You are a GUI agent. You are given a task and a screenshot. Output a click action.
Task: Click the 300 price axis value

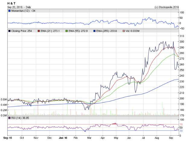[181, 41]
